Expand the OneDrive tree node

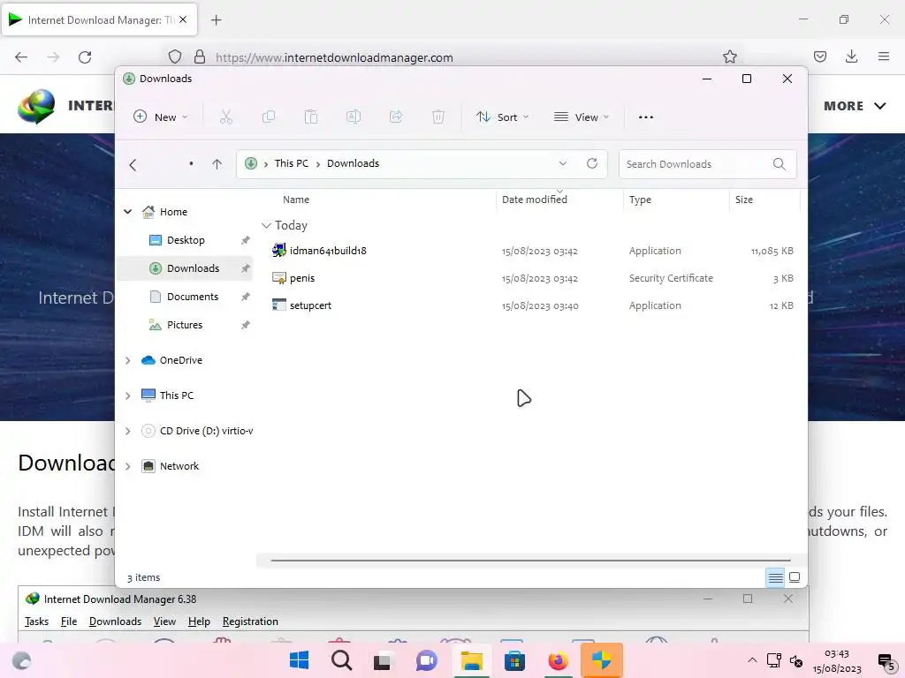tap(127, 360)
